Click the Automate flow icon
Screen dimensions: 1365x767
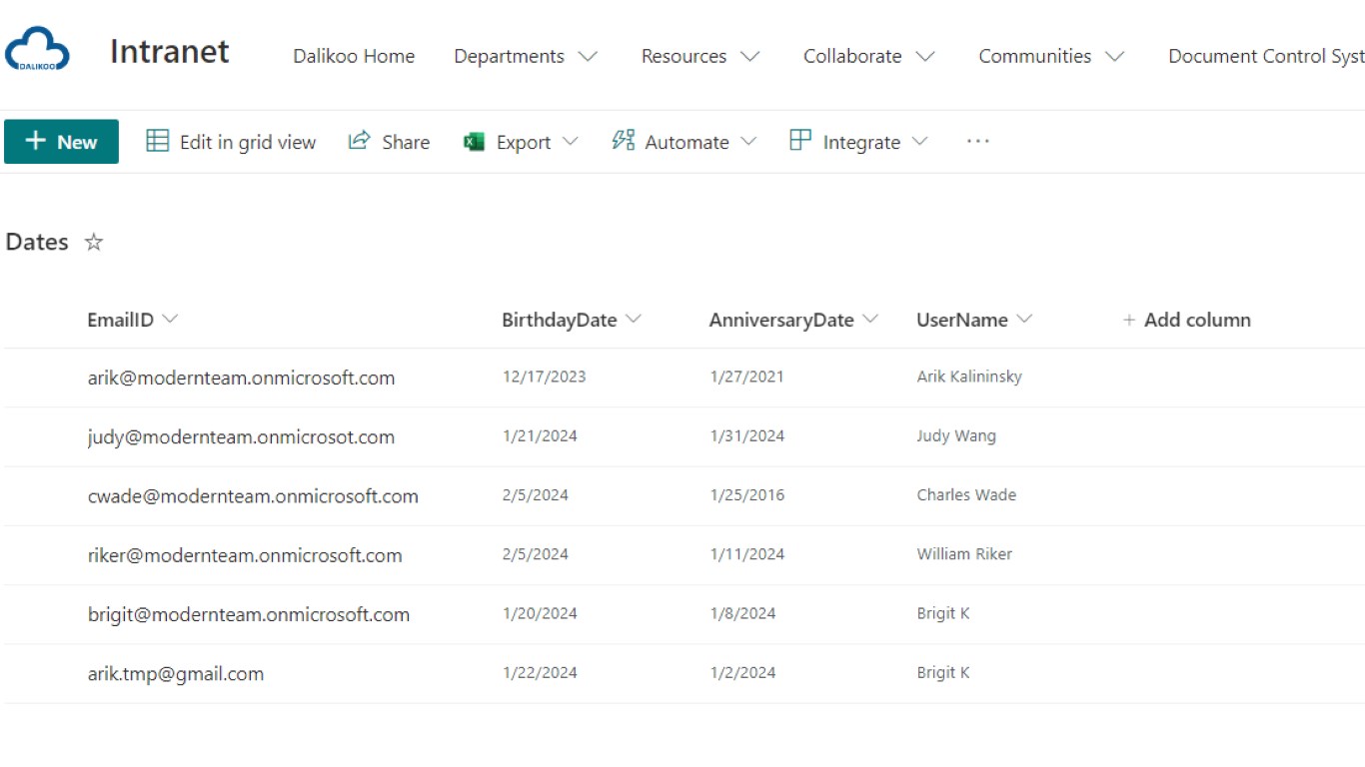[x=624, y=141]
